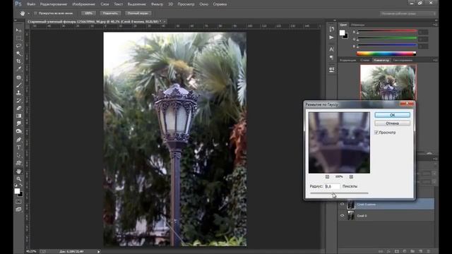This screenshot has width=452, height=254.
Task: Toggle the Просмотр preview checkbox
Action: point(376,133)
